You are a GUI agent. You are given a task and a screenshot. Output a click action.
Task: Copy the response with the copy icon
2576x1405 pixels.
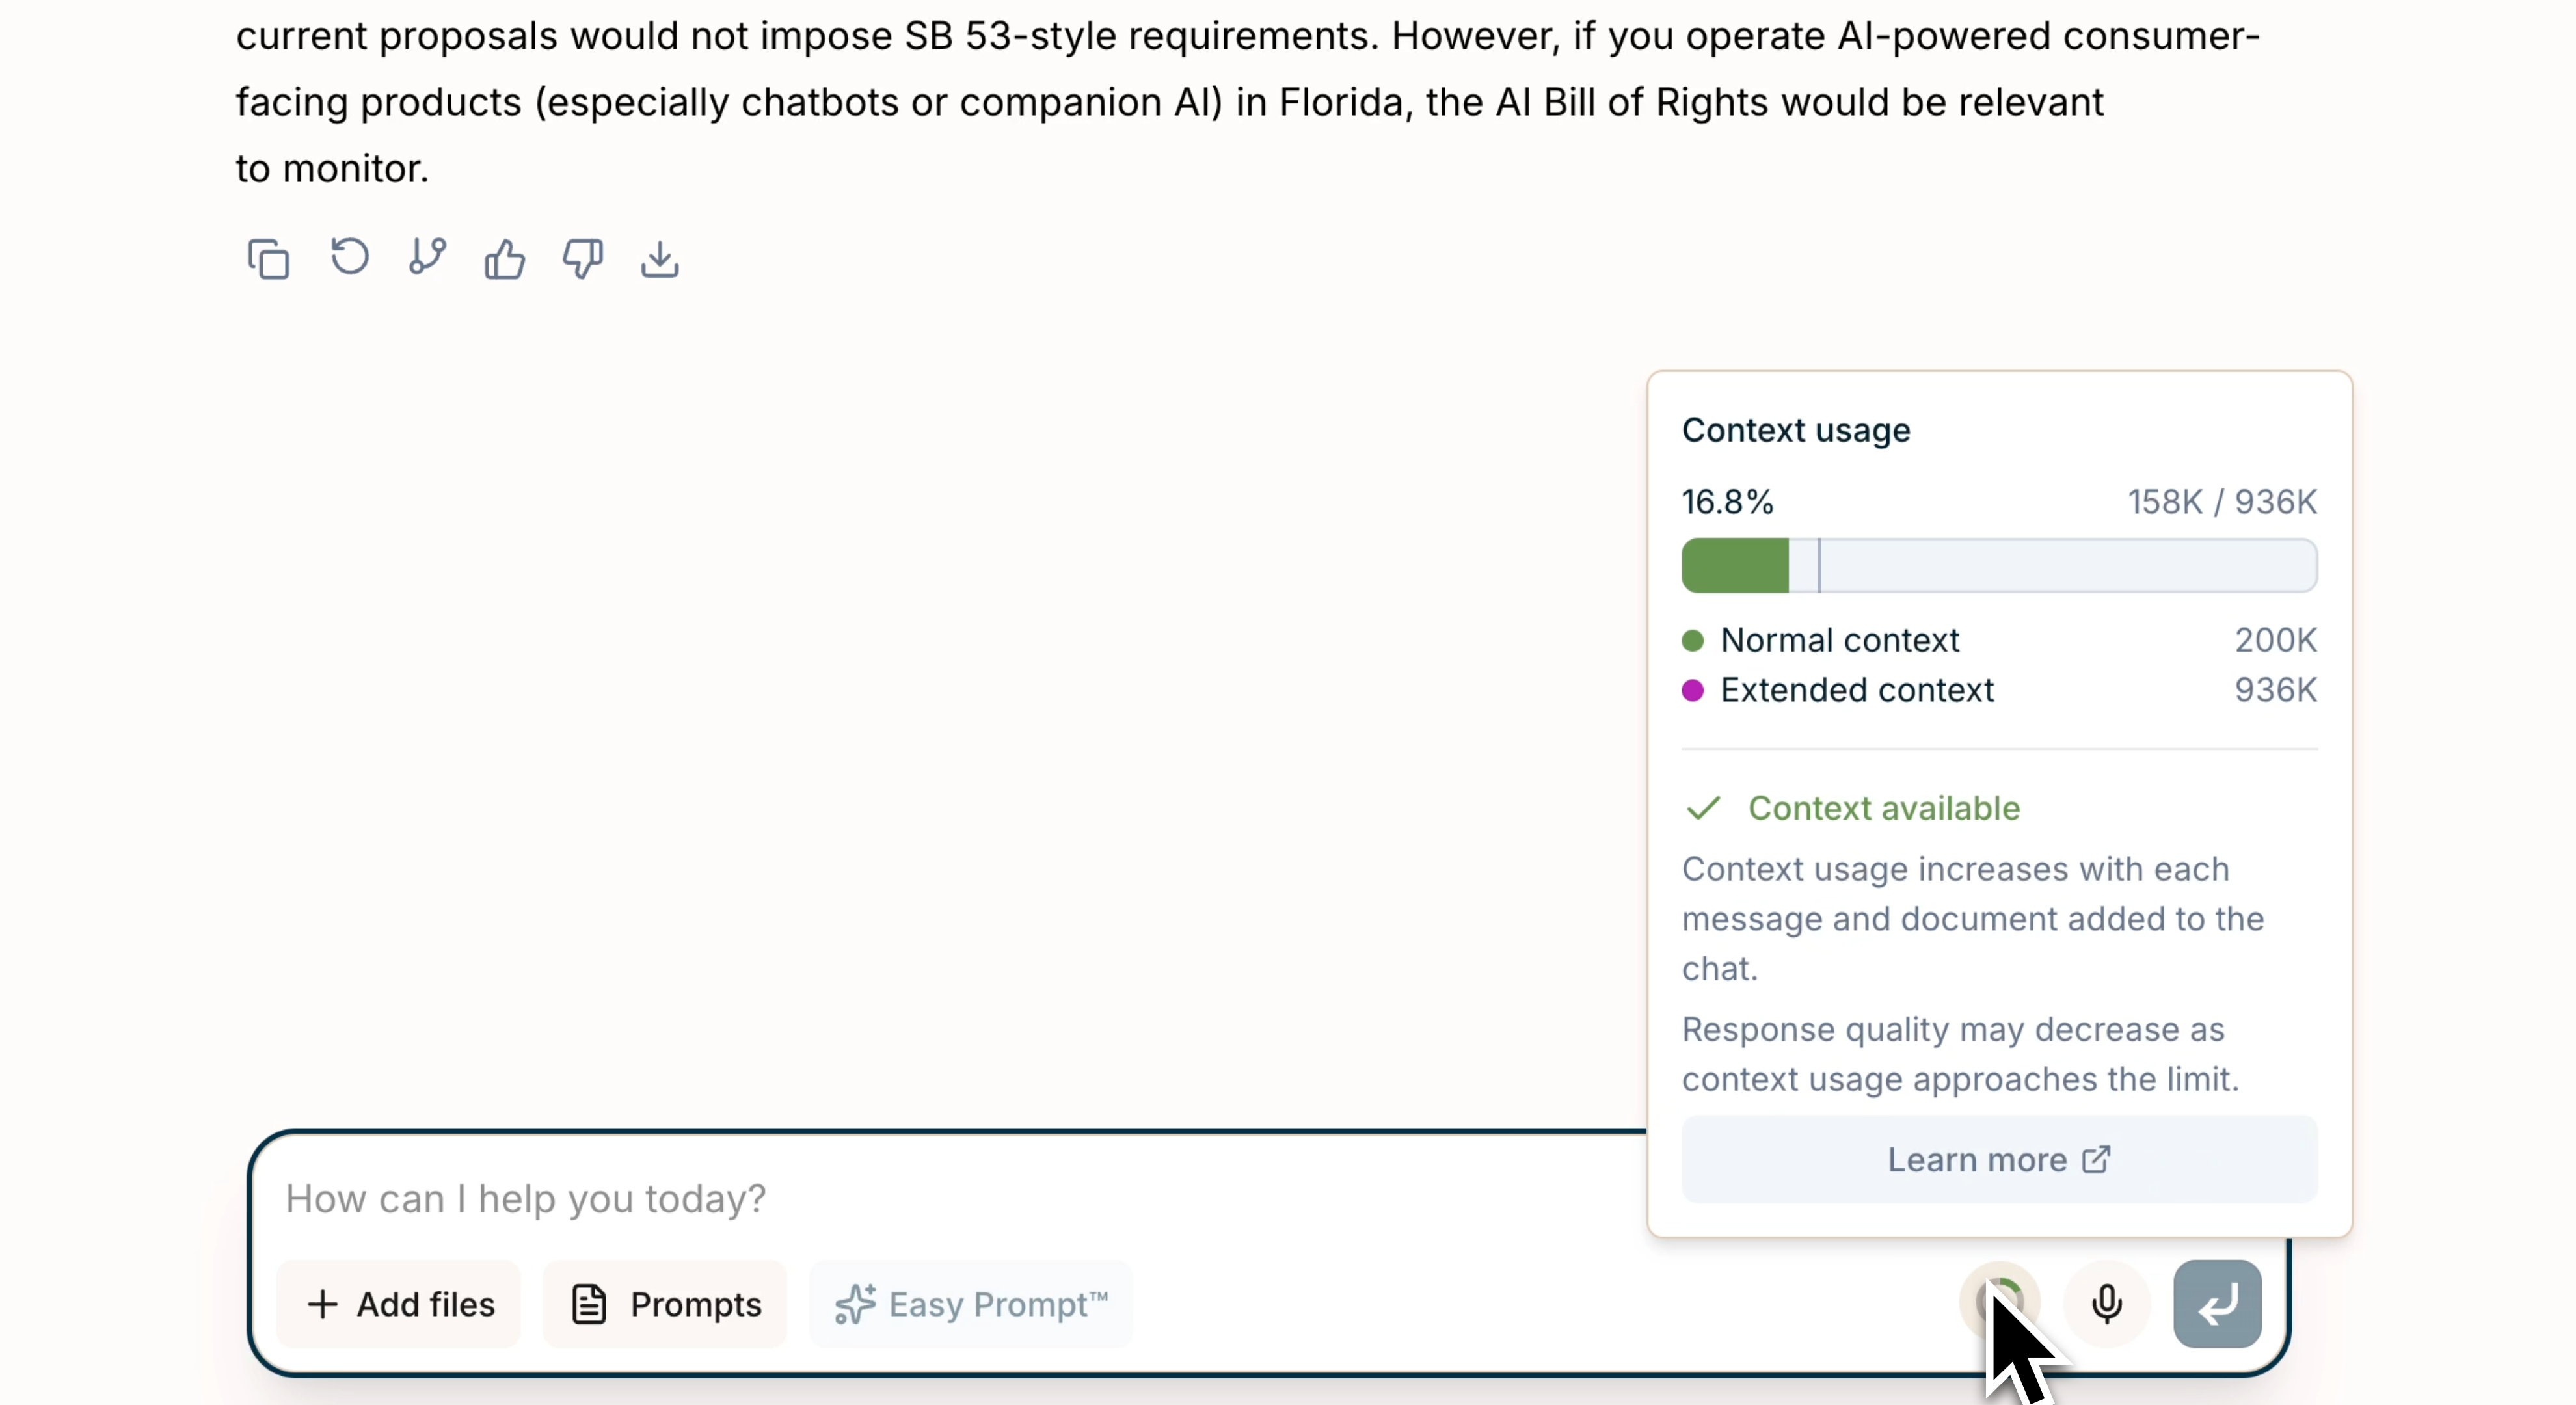pos(268,259)
